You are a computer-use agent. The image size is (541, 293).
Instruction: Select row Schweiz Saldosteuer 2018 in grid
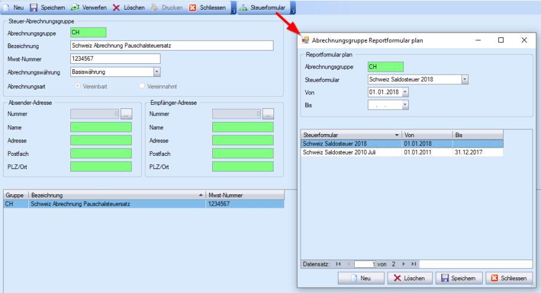click(x=402, y=144)
